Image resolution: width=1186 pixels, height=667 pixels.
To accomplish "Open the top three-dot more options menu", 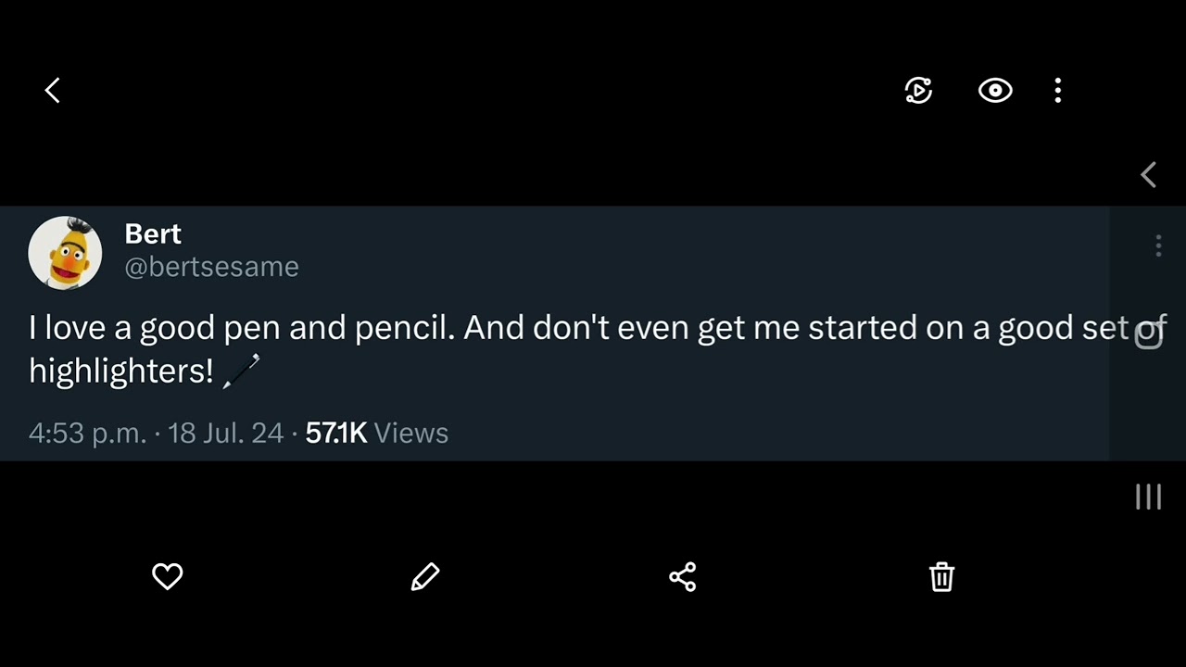I will click(1058, 90).
